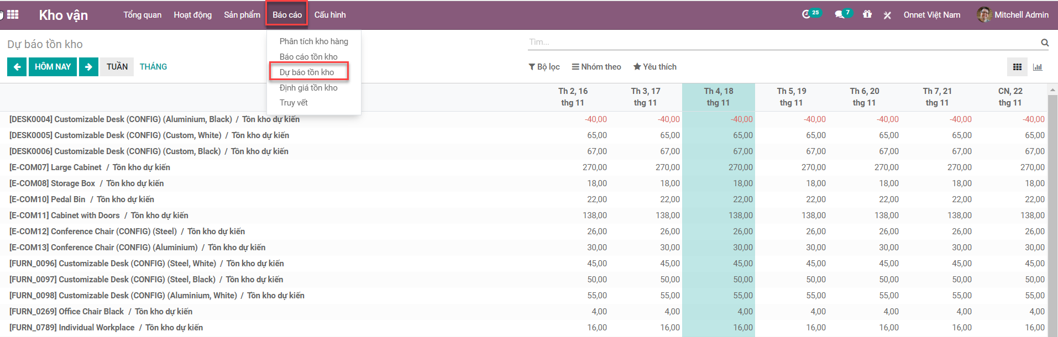Toggle THÁNG (month) range
This screenshot has width=1058, height=337.
pos(153,67)
